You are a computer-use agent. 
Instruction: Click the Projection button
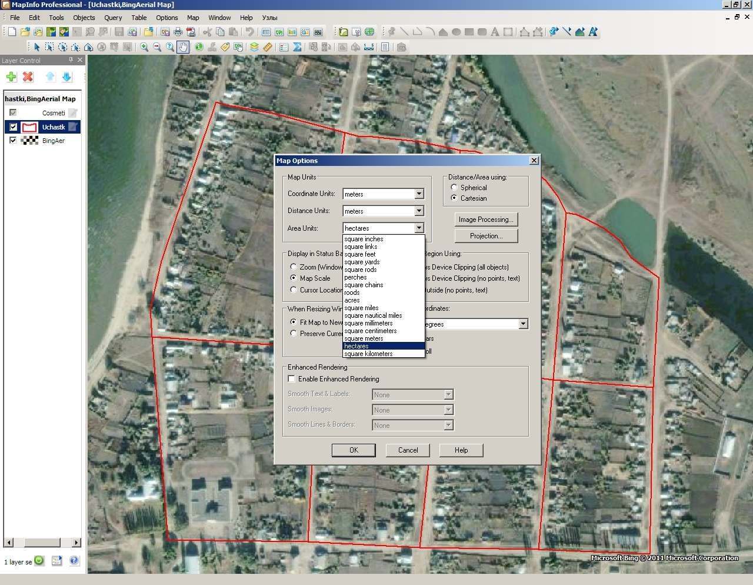click(x=486, y=236)
